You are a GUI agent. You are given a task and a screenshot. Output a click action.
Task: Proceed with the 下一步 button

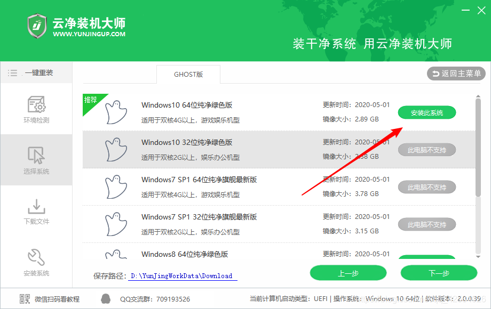coord(439,273)
